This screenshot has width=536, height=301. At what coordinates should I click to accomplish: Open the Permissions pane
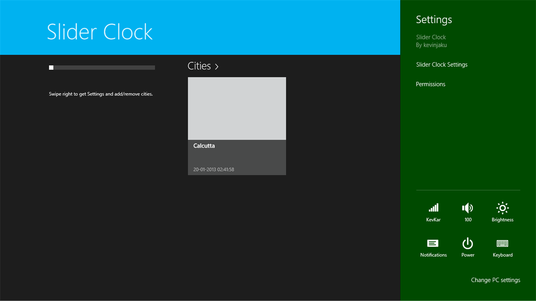(x=431, y=84)
